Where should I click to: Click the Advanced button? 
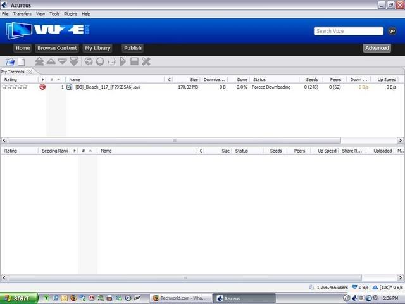(377, 48)
